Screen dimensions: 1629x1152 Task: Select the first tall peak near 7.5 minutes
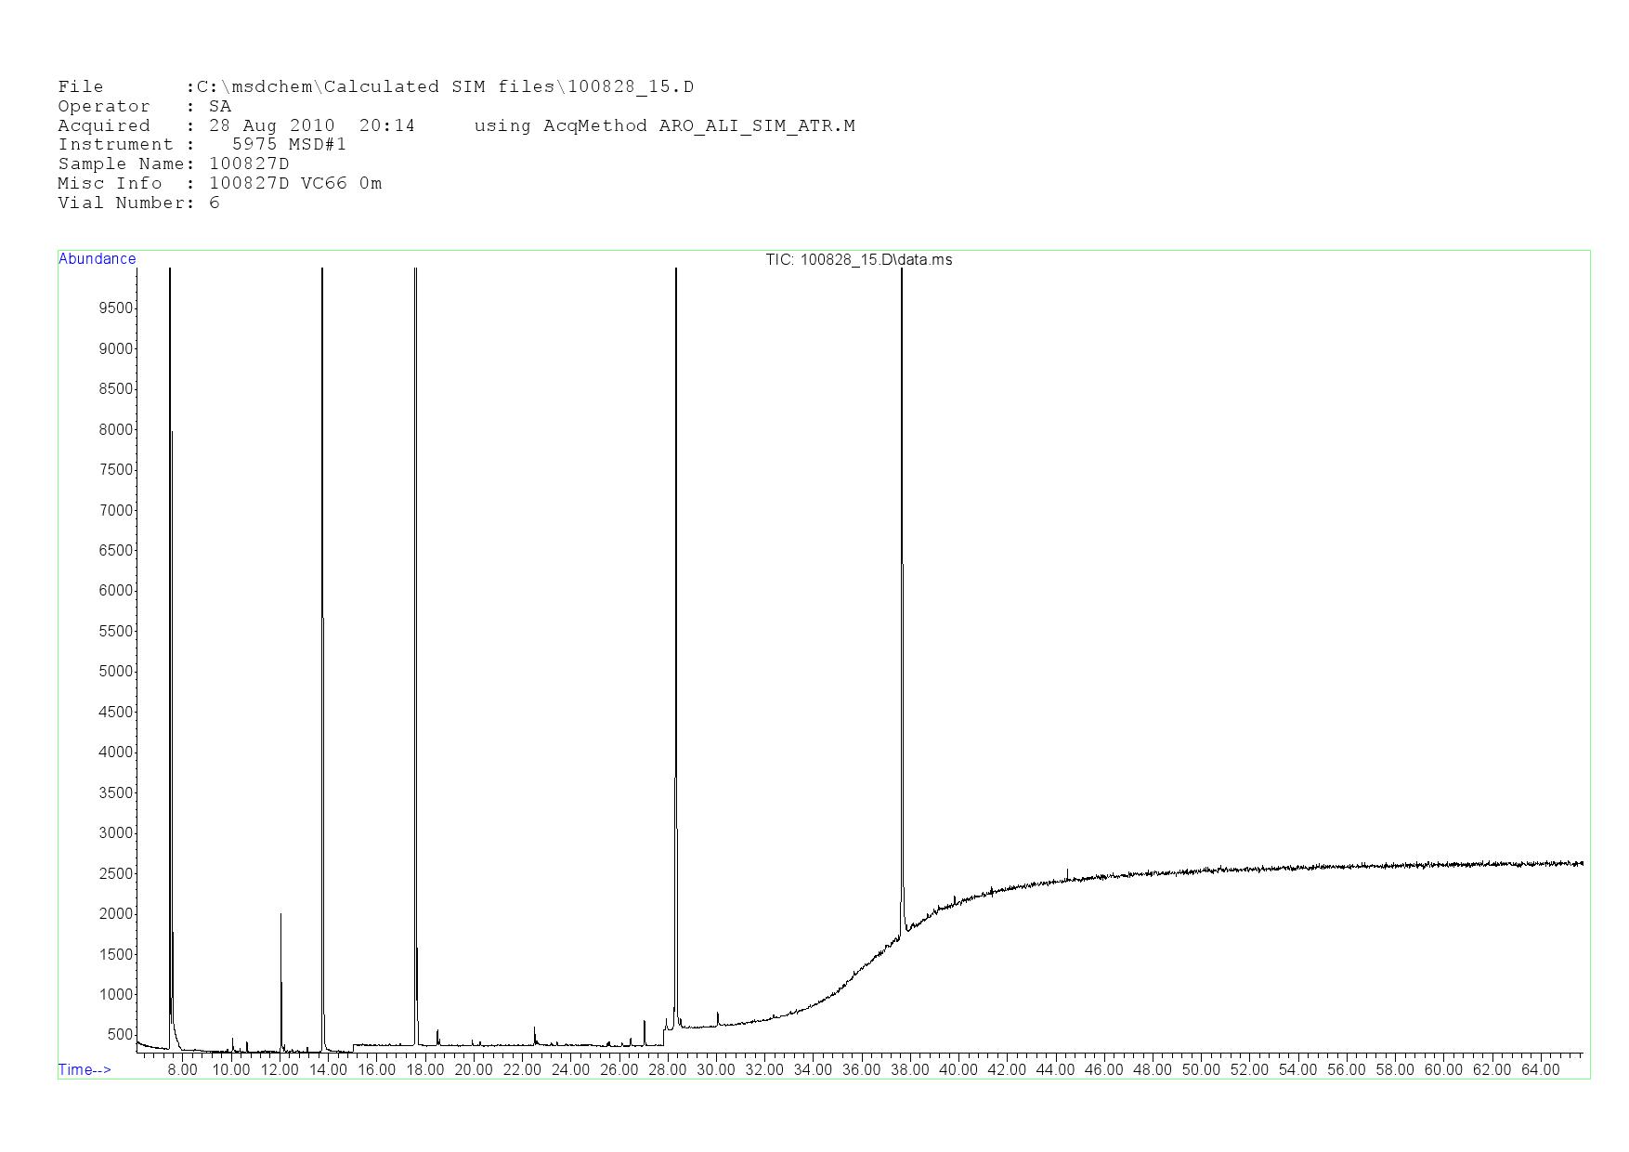[170, 557]
